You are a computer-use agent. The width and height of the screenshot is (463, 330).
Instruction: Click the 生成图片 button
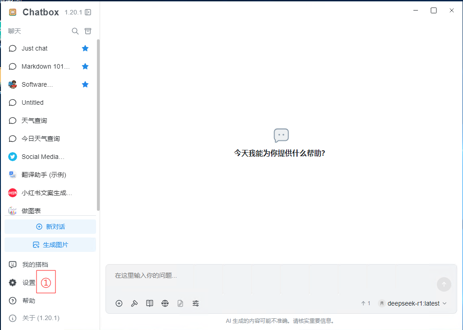[50, 245]
